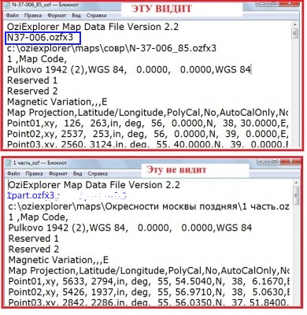Screen dimensions: 307x315
Task: Click the path line containing Окресности москвы поздняя
Action: [149, 206]
